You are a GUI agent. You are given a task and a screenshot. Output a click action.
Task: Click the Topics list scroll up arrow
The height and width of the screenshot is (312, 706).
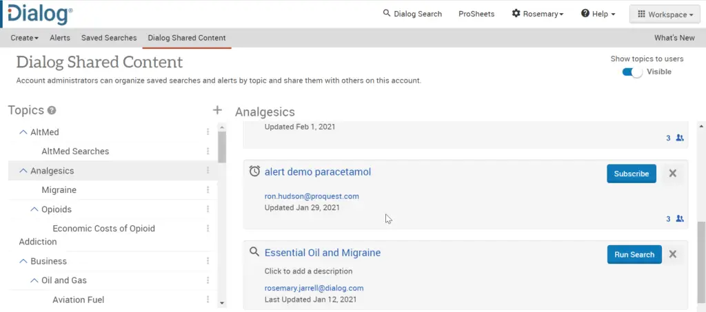221,126
